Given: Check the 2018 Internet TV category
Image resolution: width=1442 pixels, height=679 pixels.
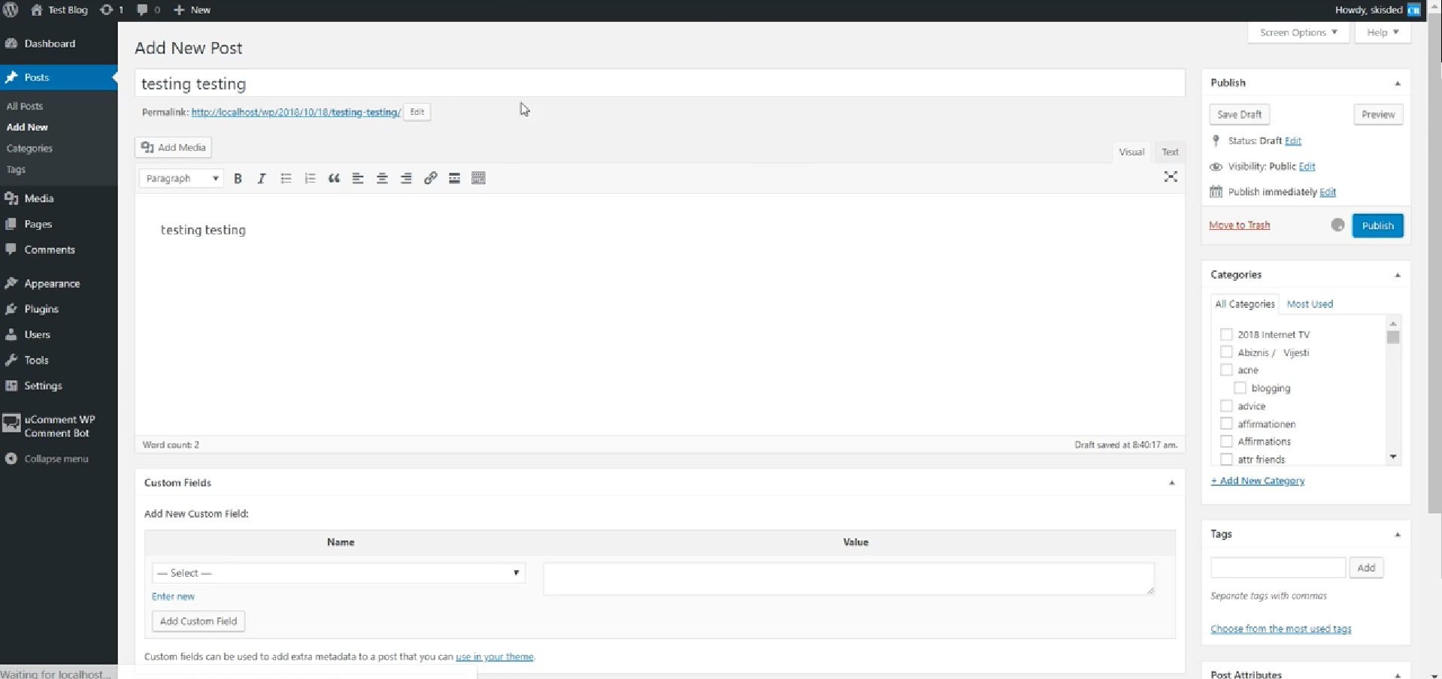Looking at the screenshot, I should pyautogui.click(x=1226, y=334).
